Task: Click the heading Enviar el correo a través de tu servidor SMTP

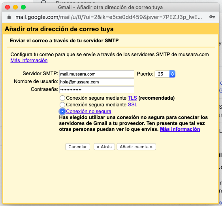Action: point(64,41)
